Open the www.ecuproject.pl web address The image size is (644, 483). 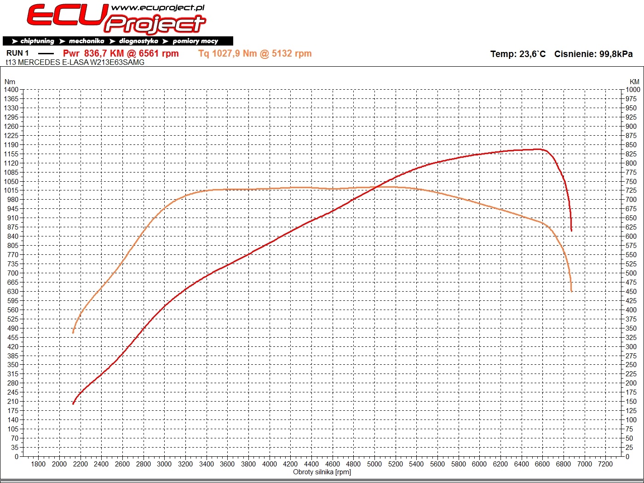click(158, 8)
